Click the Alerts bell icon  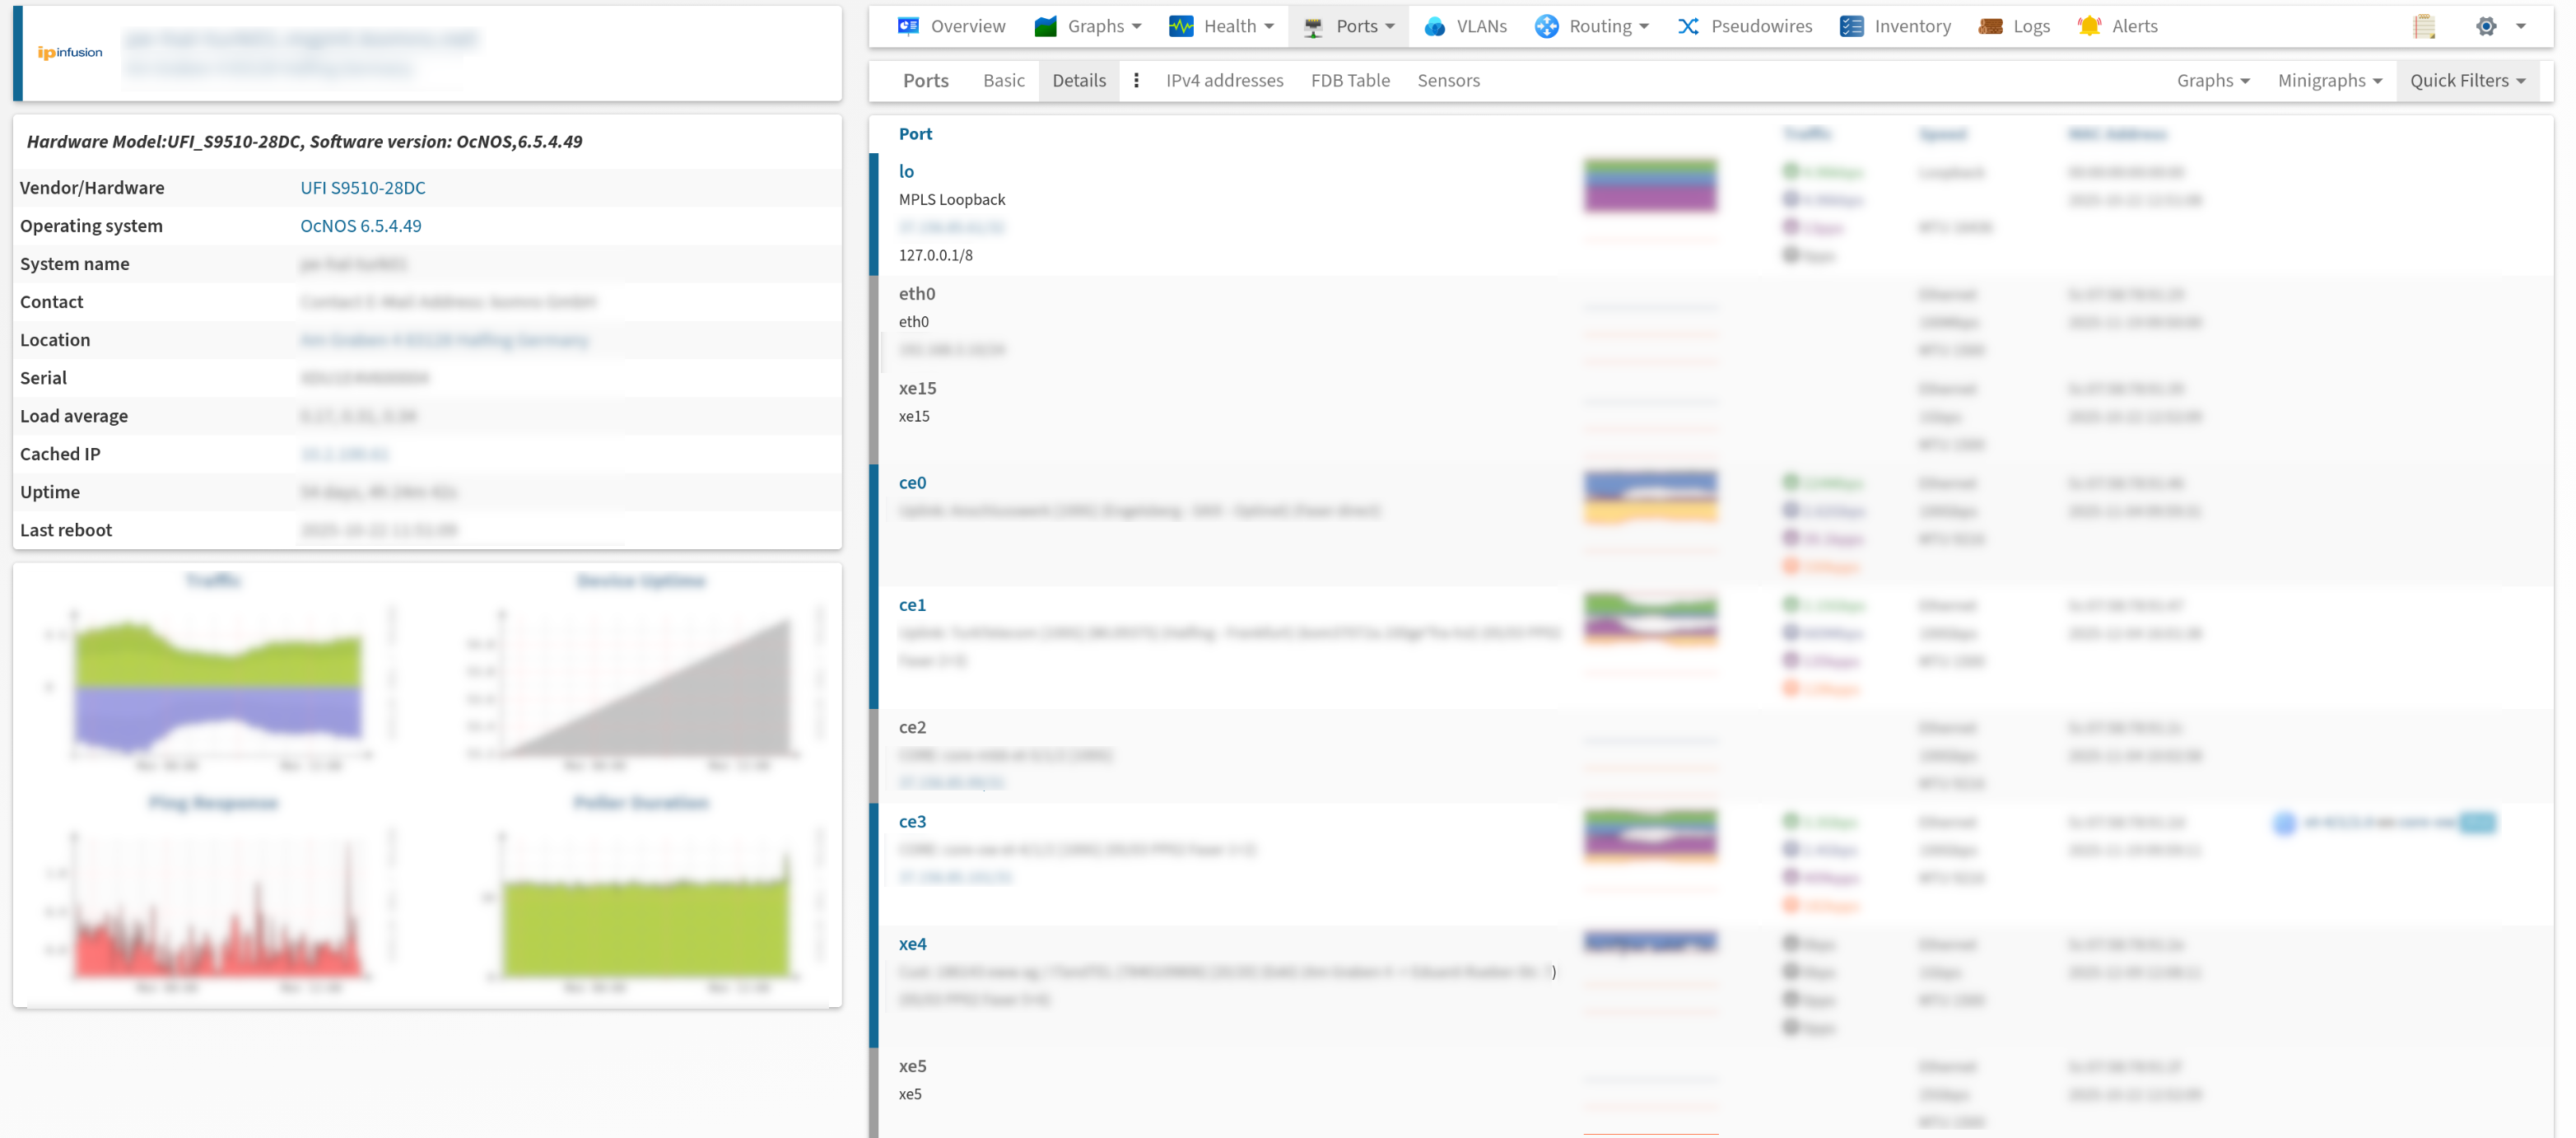pos(2089,26)
